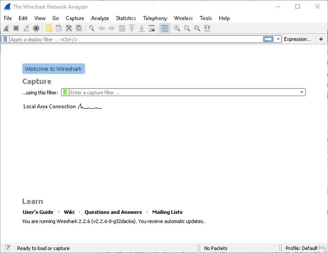Open the Wireless menu
The image size is (328, 253).
[183, 18]
